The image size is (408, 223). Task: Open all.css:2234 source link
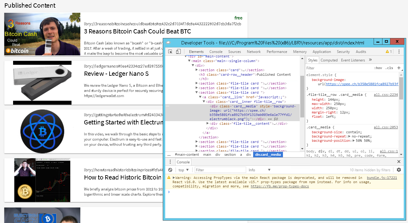pos(386,95)
